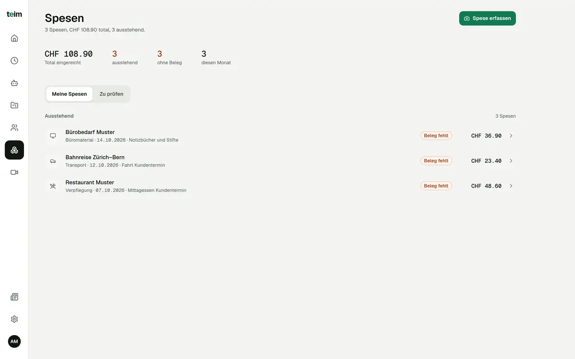Open the folder chart sidebar icon
This screenshot has height=359, width=575.
pyautogui.click(x=14, y=105)
